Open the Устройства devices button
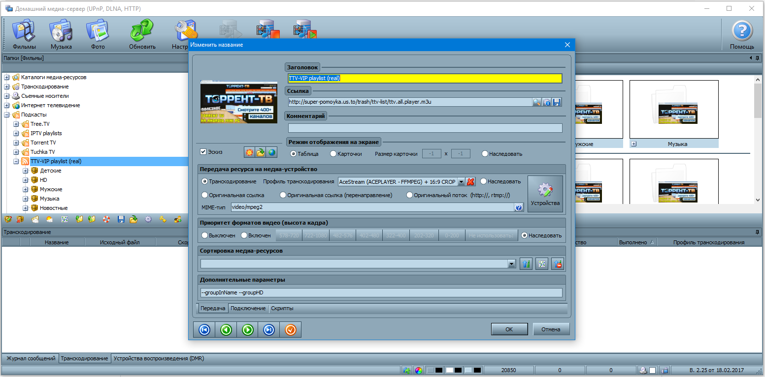Image resolution: width=765 pixels, height=377 pixels. pos(545,194)
